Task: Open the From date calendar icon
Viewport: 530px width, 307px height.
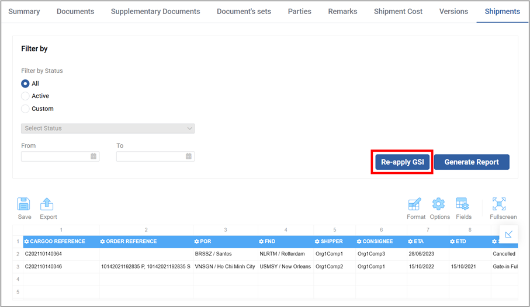Action: click(93, 156)
